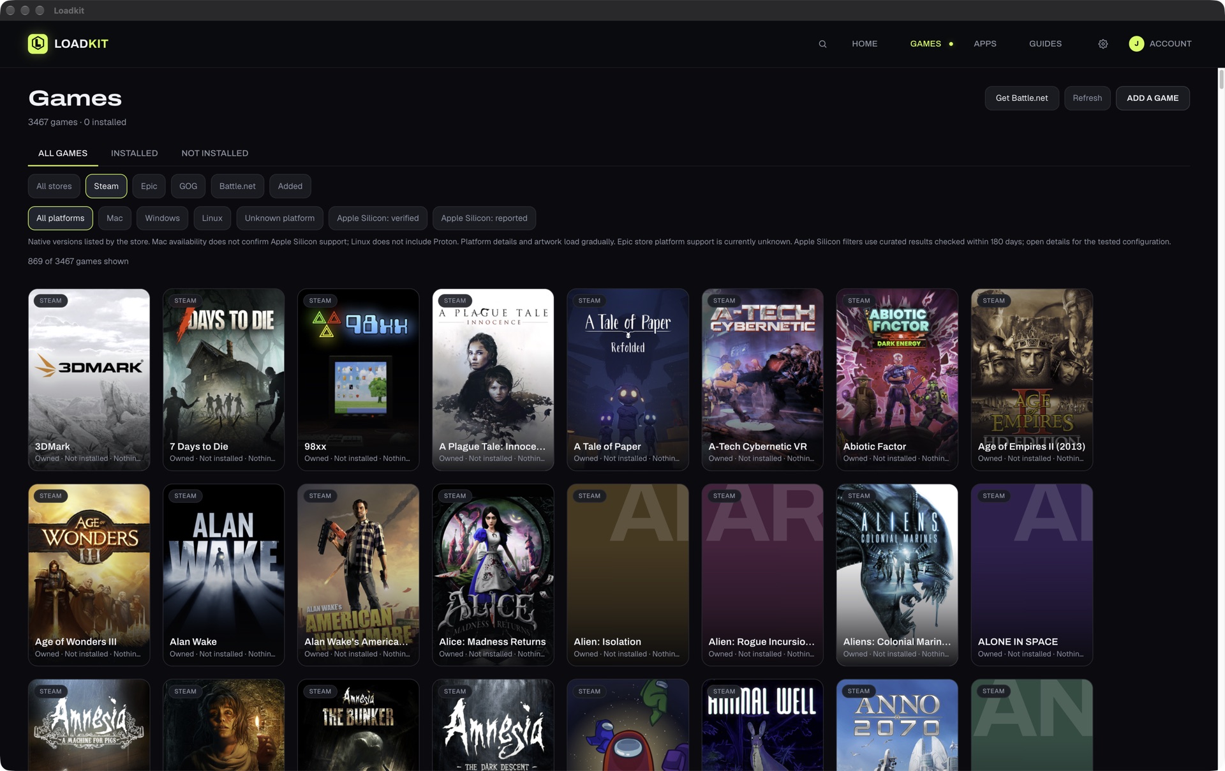Image resolution: width=1225 pixels, height=771 pixels.
Task: Open the A-Tech Cybernetic VR card
Action: 762,380
